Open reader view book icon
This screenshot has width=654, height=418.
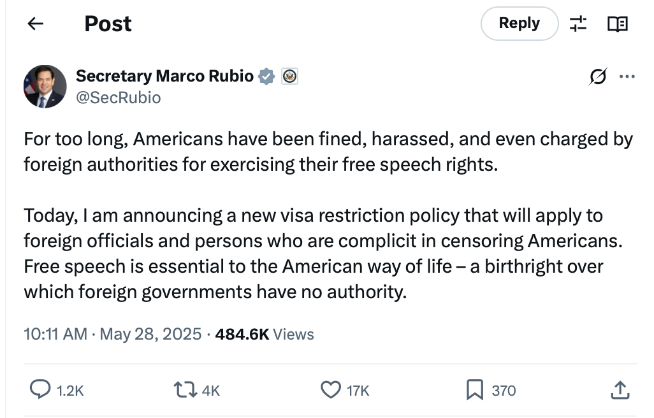pos(617,24)
